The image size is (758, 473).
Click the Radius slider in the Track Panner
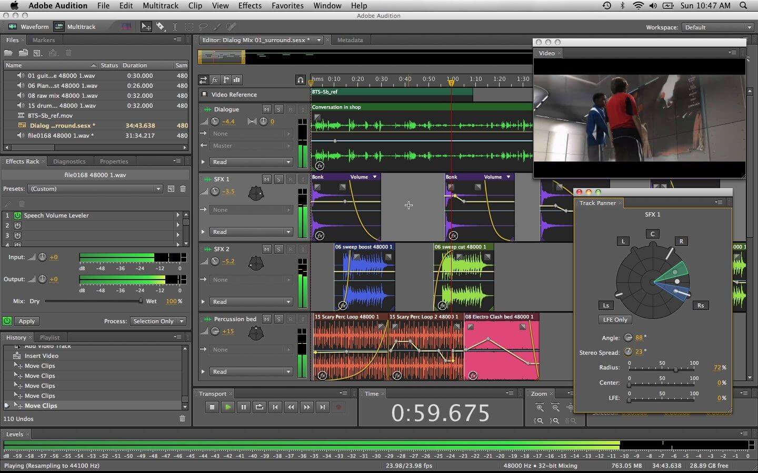(x=675, y=369)
